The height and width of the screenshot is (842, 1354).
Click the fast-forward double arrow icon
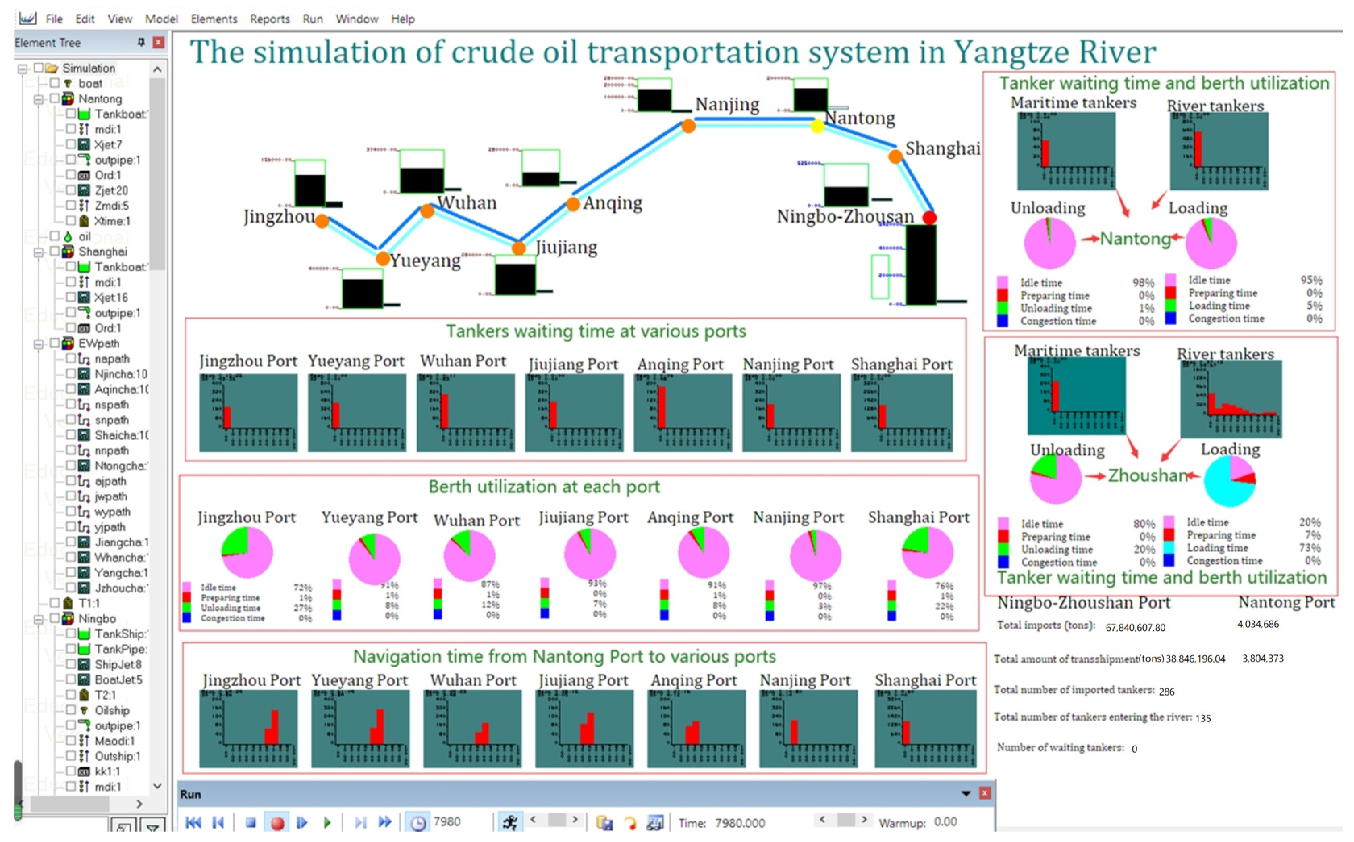point(384,823)
